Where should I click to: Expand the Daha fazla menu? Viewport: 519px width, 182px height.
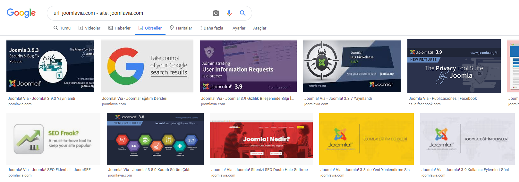pyautogui.click(x=212, y=28)
